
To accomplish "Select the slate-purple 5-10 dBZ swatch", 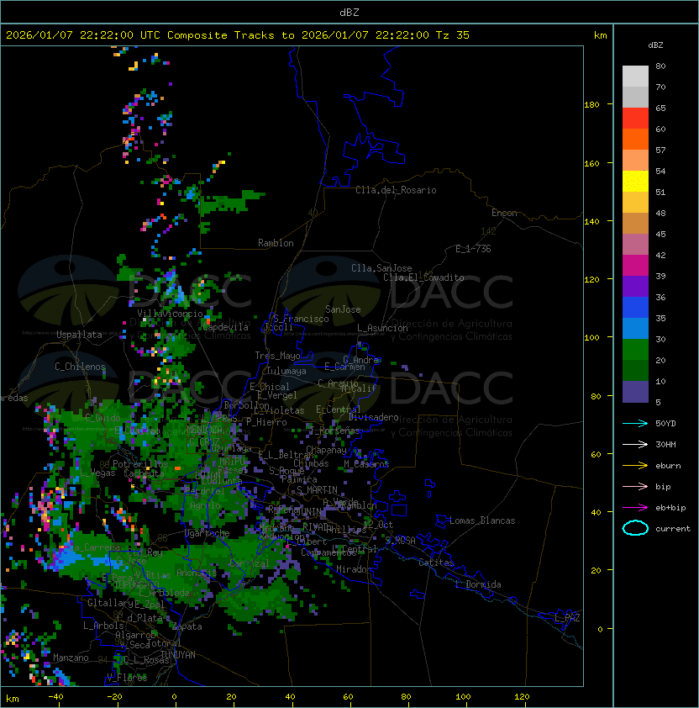I will click(635, 392).
